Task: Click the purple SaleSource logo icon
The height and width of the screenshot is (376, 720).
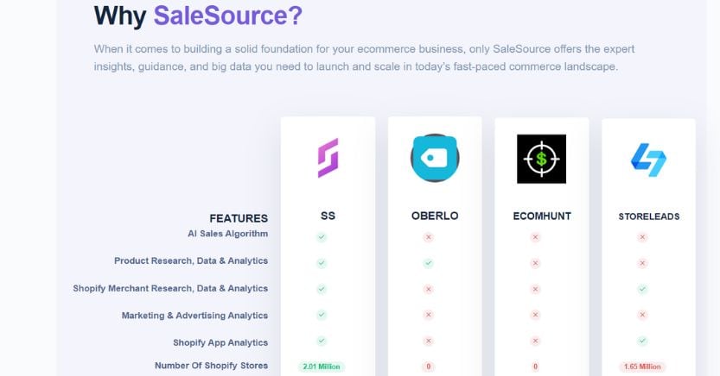Action: click(x=328, y=158)
